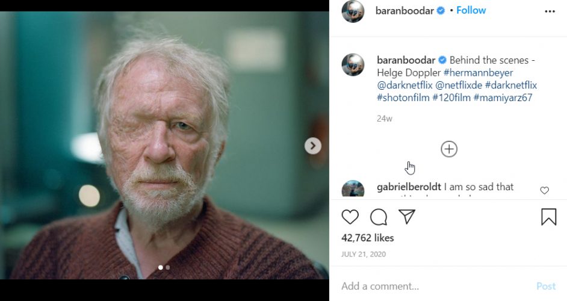The width and height of the screenshot is (567, 301).
Task: View the 42,762 likes list
Action: [x=367, y=238]
